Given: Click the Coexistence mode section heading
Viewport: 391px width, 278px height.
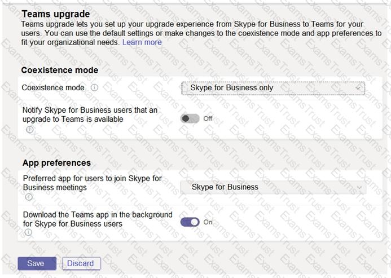Looking at the screenshot, I should [x=60, y=70].
